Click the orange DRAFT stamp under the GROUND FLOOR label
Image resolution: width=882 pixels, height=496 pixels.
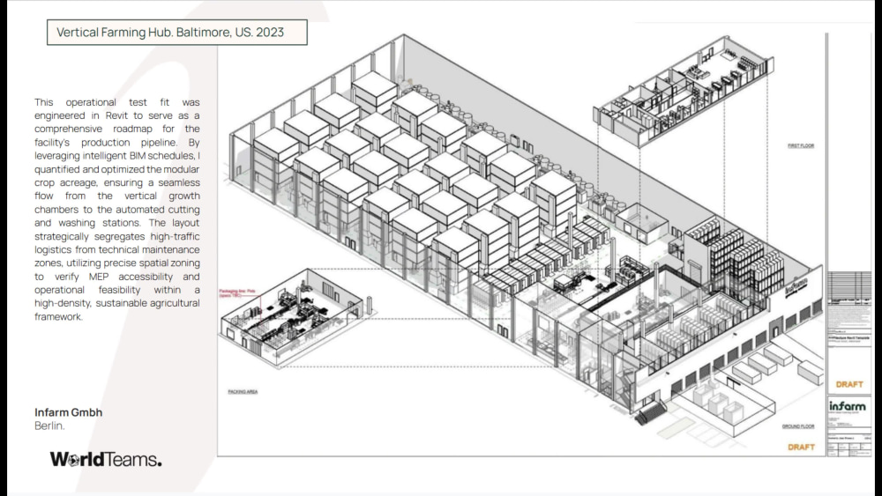(x=801, y=448)
